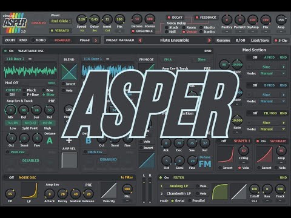
Task: Click the FM velocity ramp display below Invert
Action: coord(147,160)
